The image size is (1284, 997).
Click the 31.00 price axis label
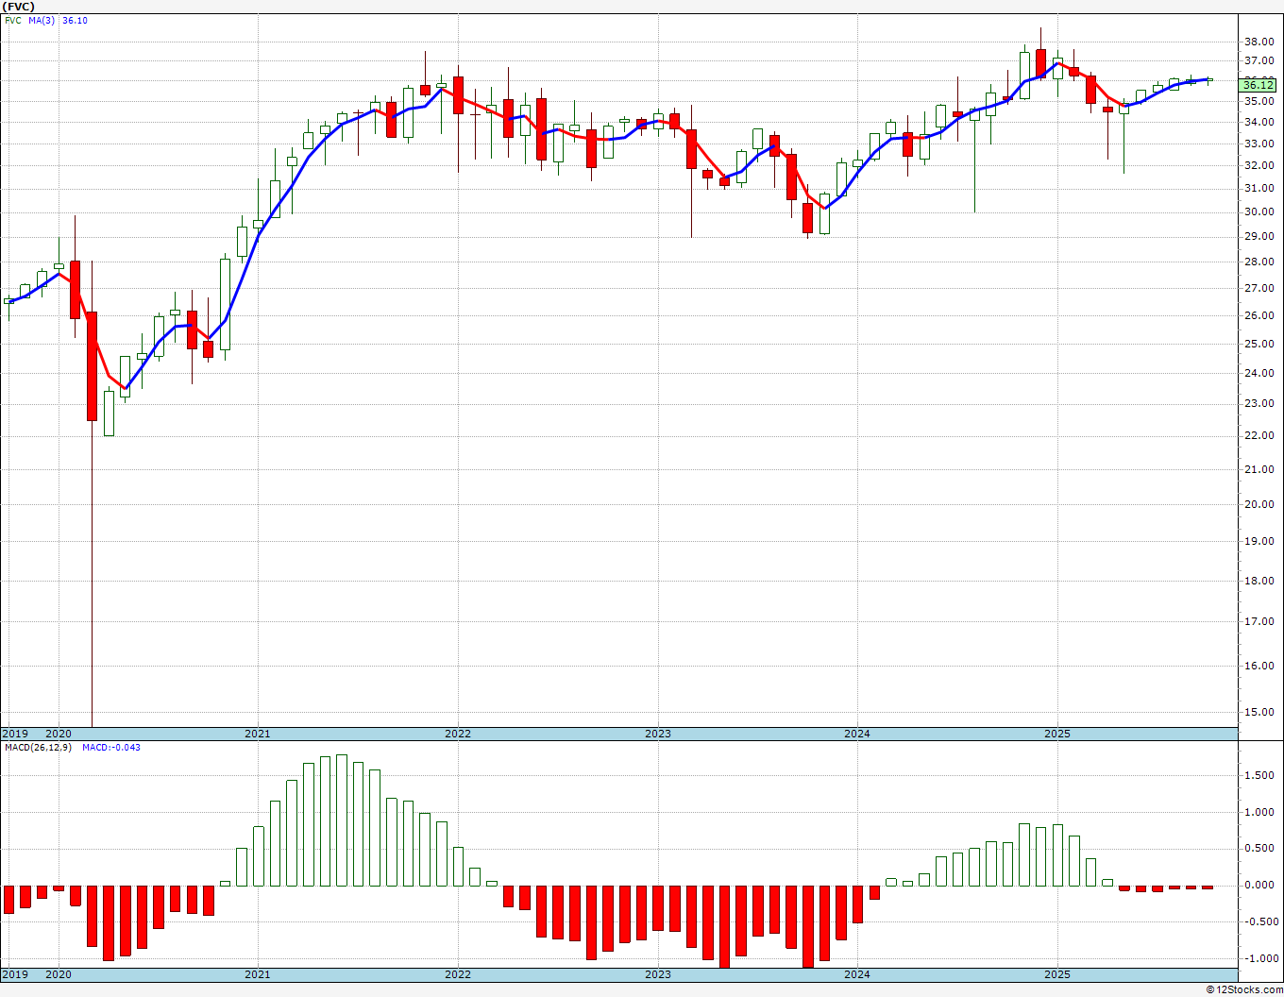tap(1259, 188)
